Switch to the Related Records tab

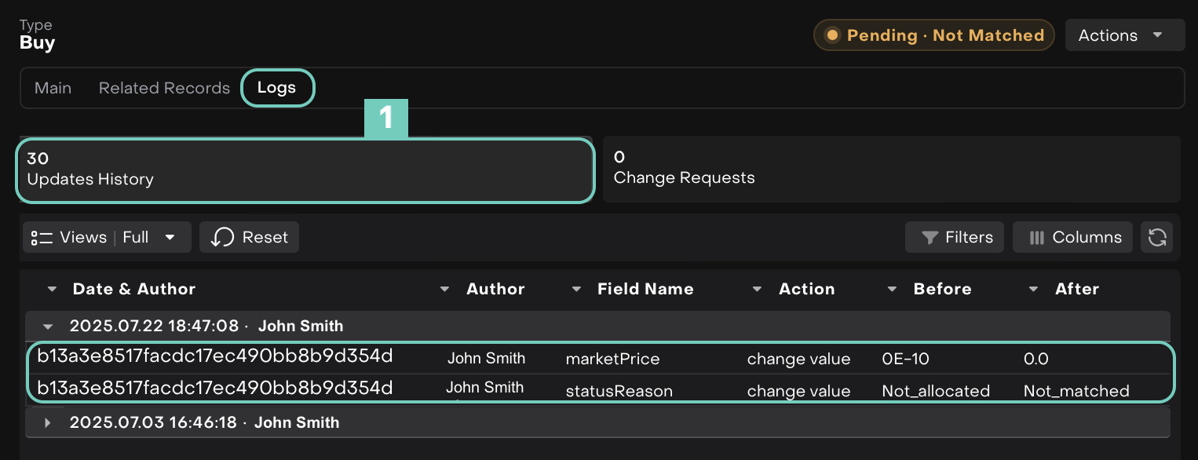164,88
